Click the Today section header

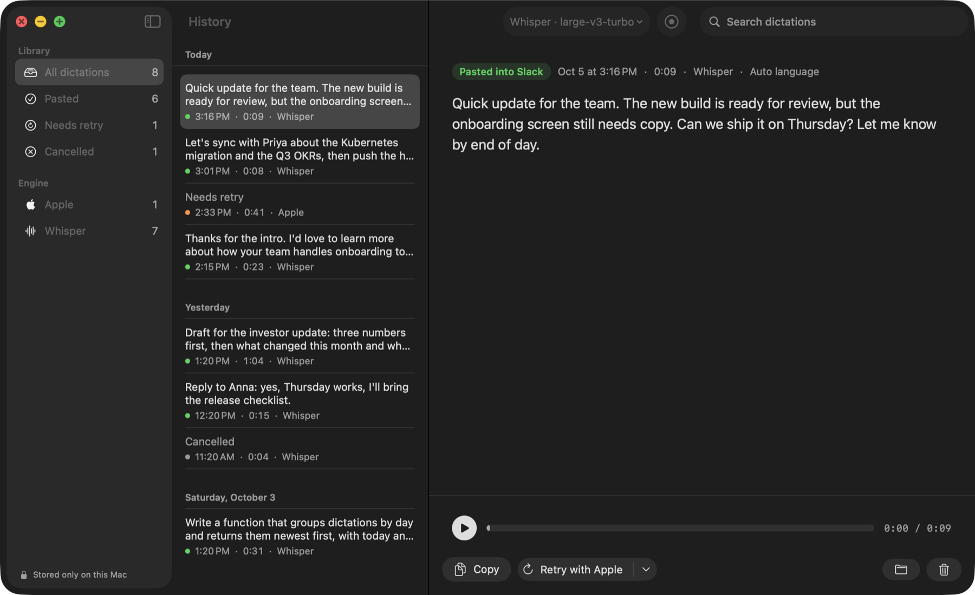click(x=198, y=55)
